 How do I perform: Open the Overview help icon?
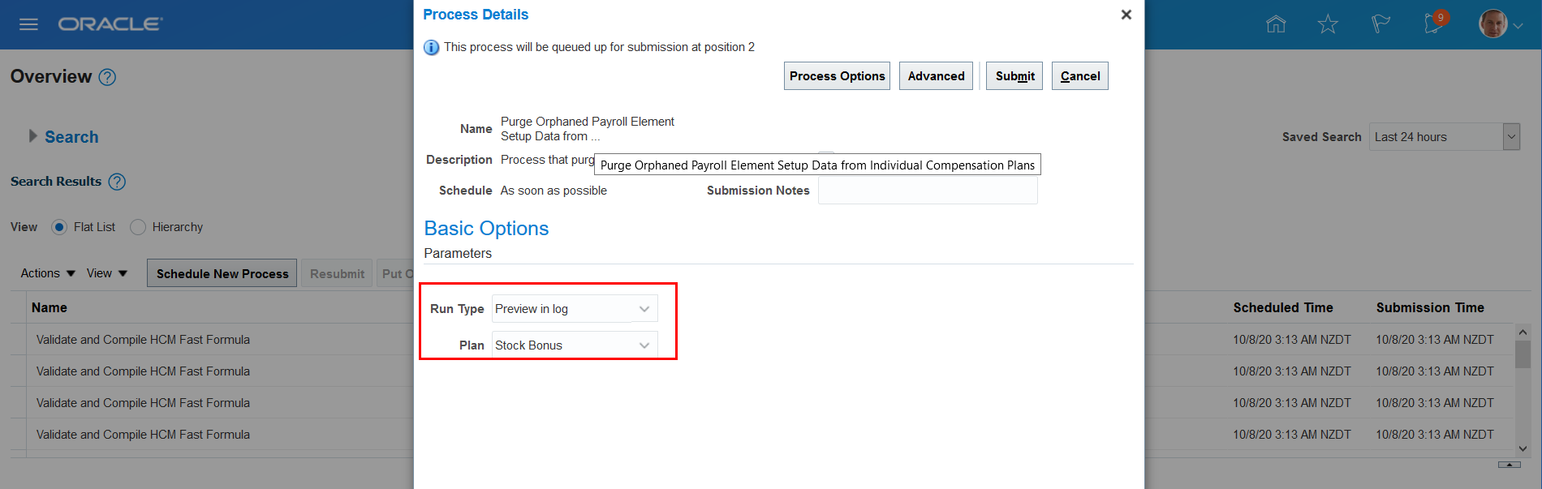[x=107, y=77]
